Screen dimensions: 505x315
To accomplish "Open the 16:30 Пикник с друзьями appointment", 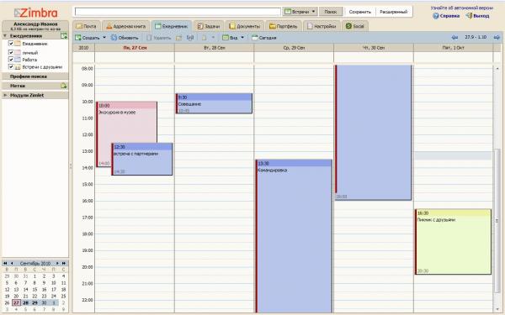I will pyautogui.click(x=453, y=242).
